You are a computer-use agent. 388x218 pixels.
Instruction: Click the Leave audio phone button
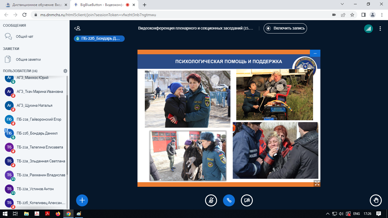(229, 200)
